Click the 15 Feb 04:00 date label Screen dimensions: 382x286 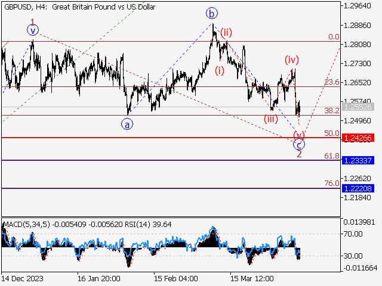pyautogui.click(x=175, y=278)
